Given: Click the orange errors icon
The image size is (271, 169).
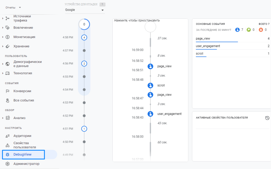Looking at the screenshot, I should 261,30.
